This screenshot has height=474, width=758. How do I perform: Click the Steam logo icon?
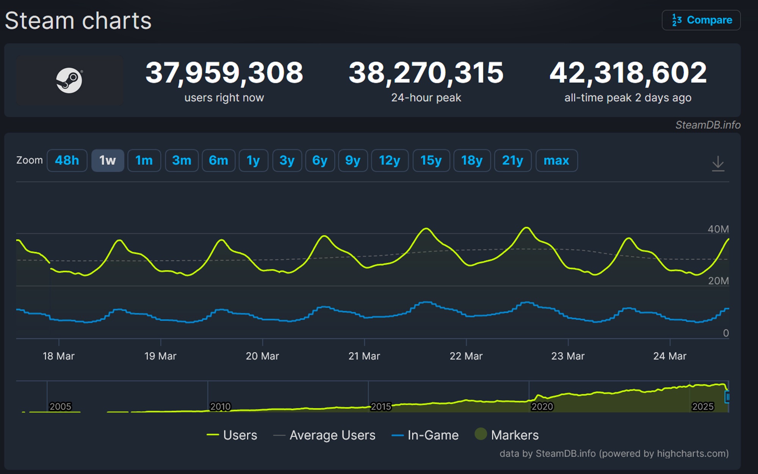point(69,80)
